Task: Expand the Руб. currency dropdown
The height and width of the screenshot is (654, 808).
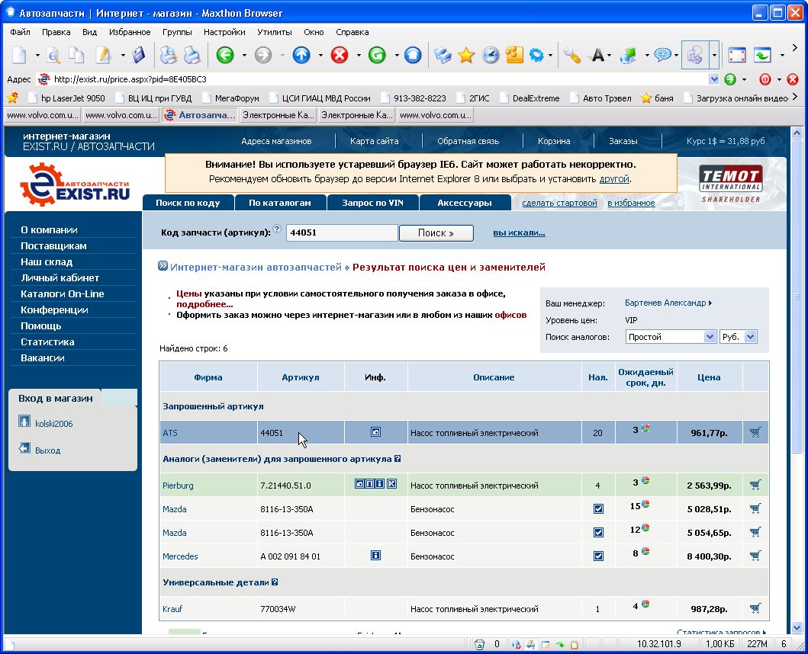Action: (x=737, y=336)
